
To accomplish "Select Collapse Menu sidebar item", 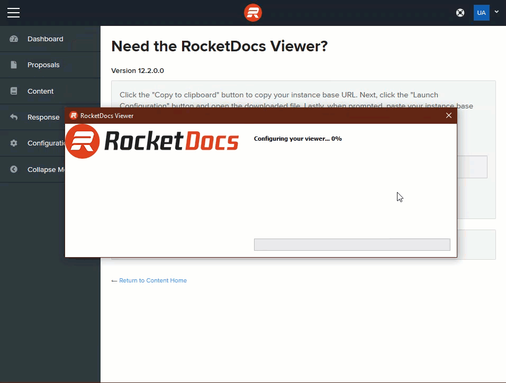I will coord(33,169).
